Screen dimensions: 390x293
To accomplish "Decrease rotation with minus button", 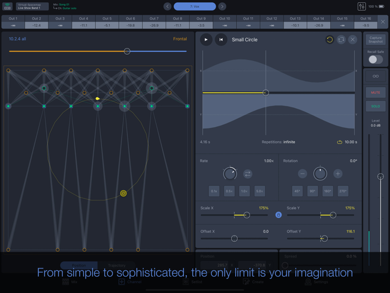I will click(303, 174).
